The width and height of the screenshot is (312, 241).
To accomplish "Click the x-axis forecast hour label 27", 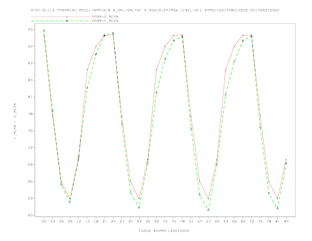I will 122,221.
